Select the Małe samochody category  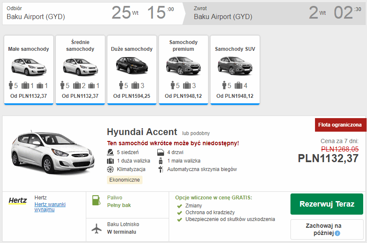29,69
